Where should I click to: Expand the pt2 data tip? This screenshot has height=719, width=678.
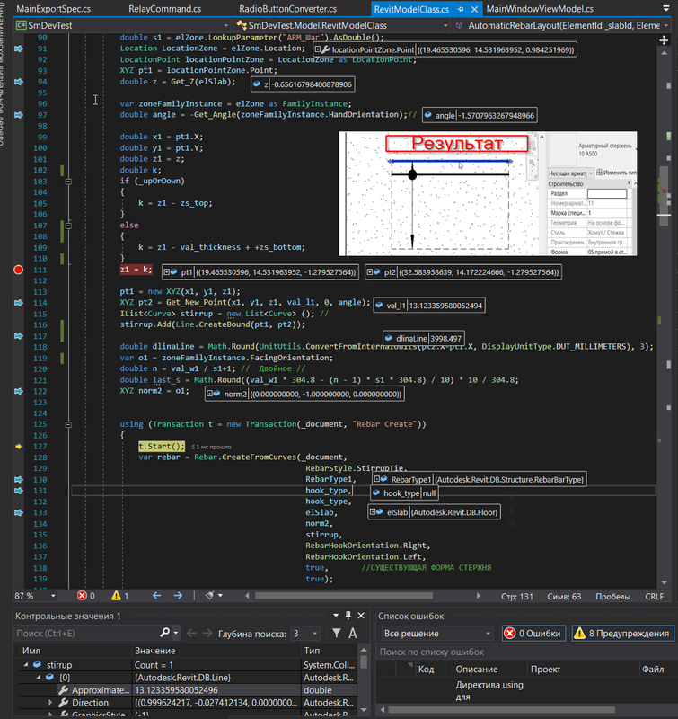coord(370,272)
